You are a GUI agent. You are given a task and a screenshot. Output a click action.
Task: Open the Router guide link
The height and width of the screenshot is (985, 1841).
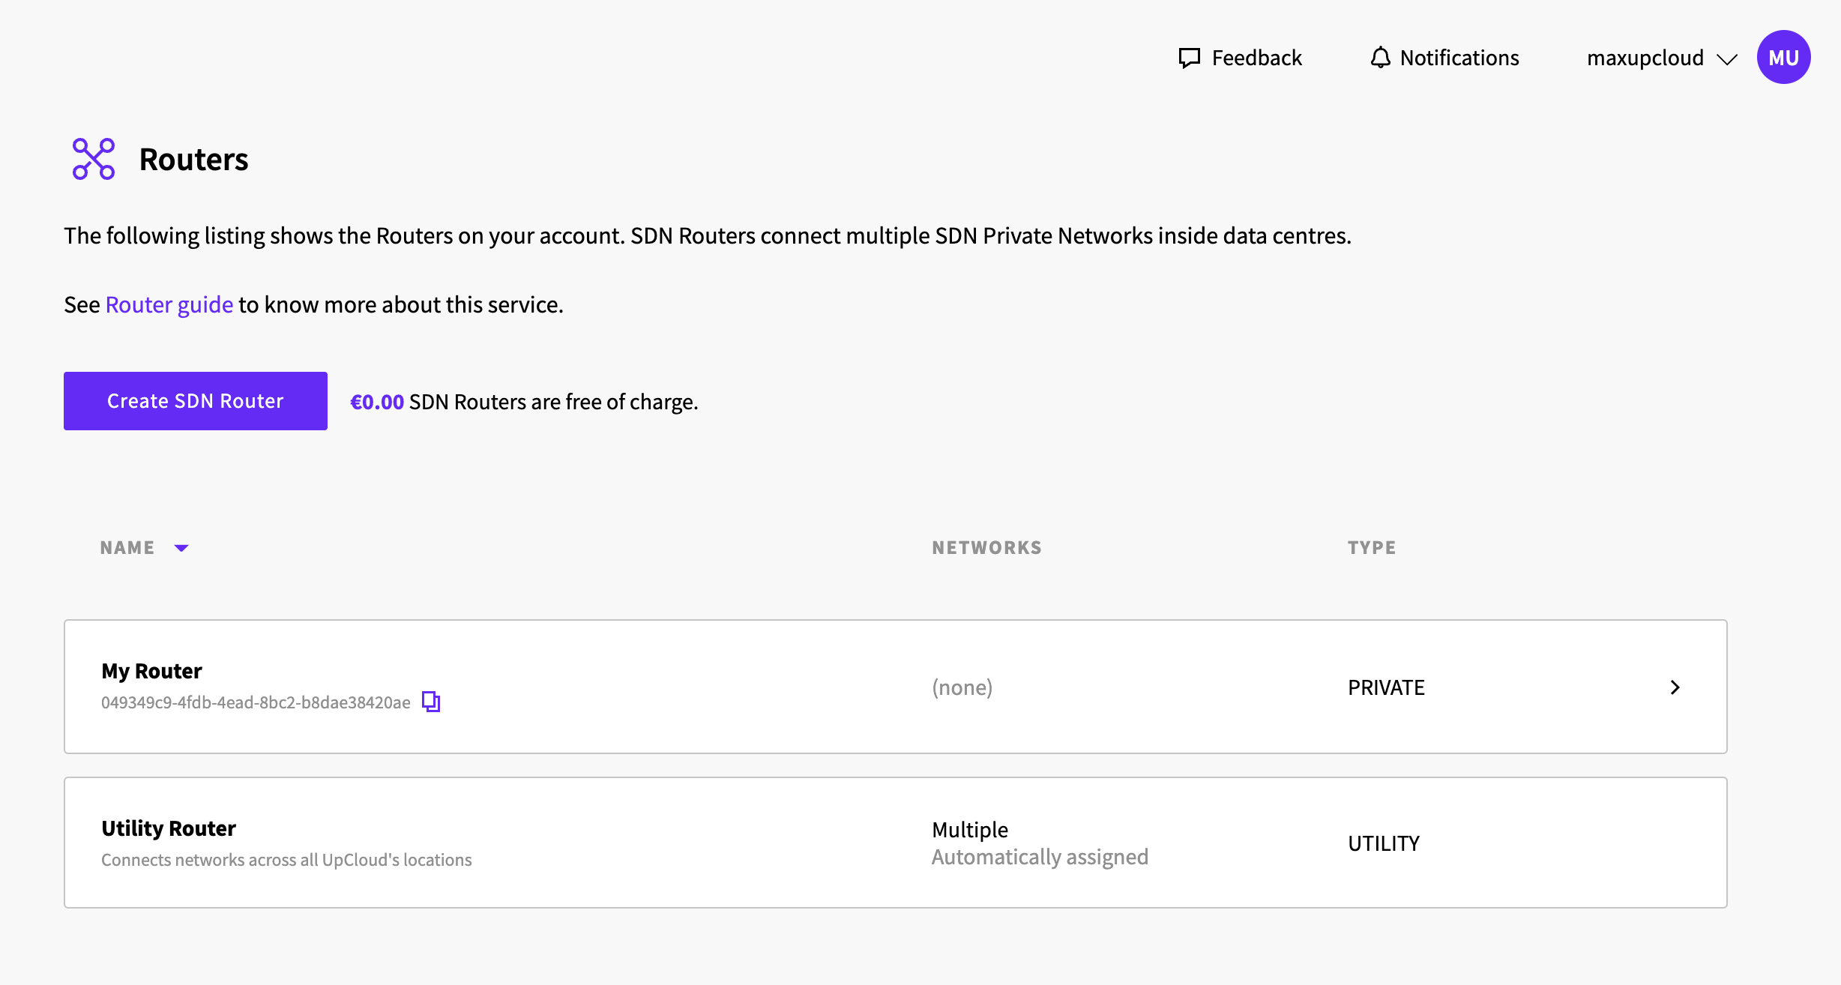169,304
